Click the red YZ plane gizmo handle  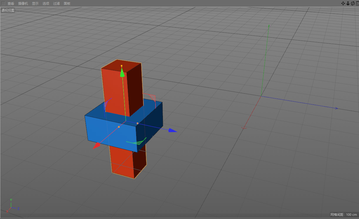(x=152, y=97)
